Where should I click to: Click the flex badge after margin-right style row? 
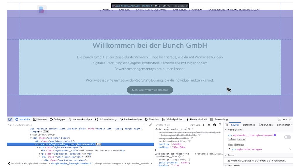click(46, 132)
